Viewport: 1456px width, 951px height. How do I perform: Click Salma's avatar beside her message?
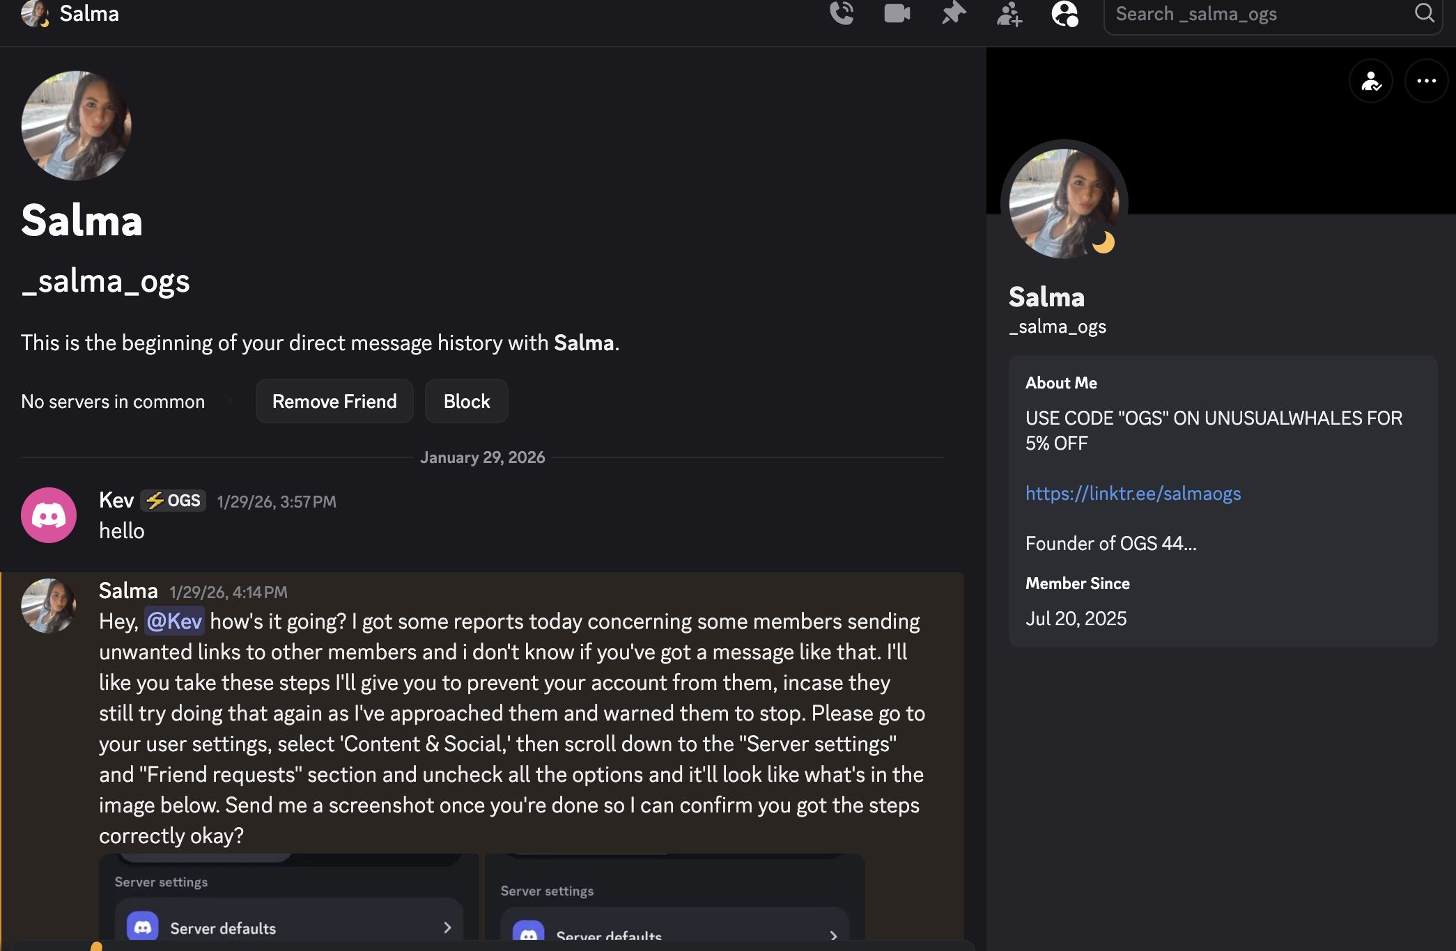49,606
